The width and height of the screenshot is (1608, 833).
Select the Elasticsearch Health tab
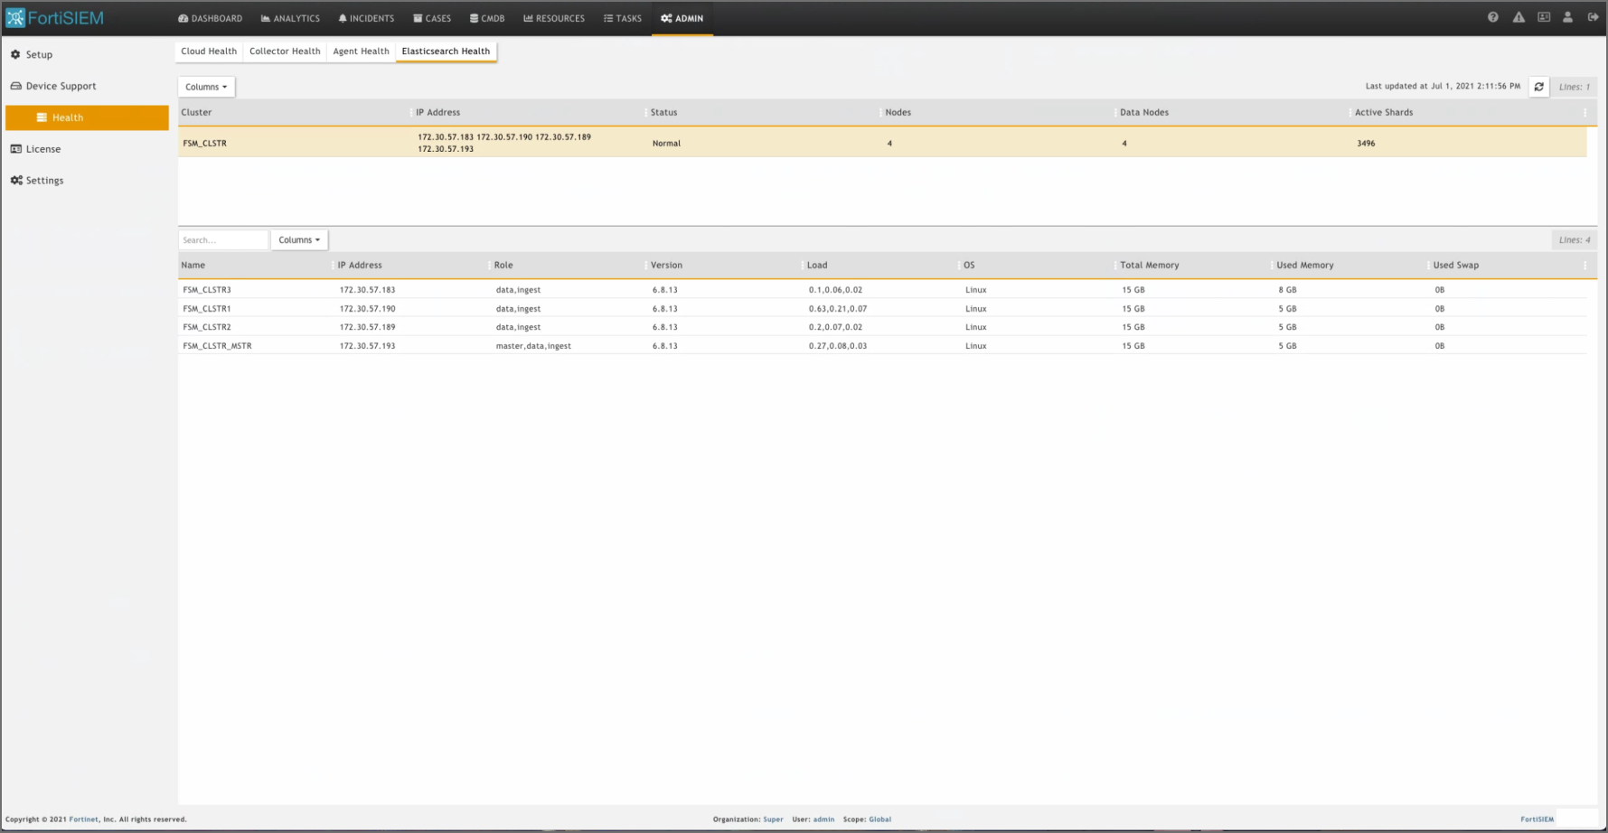click(446, 51)
